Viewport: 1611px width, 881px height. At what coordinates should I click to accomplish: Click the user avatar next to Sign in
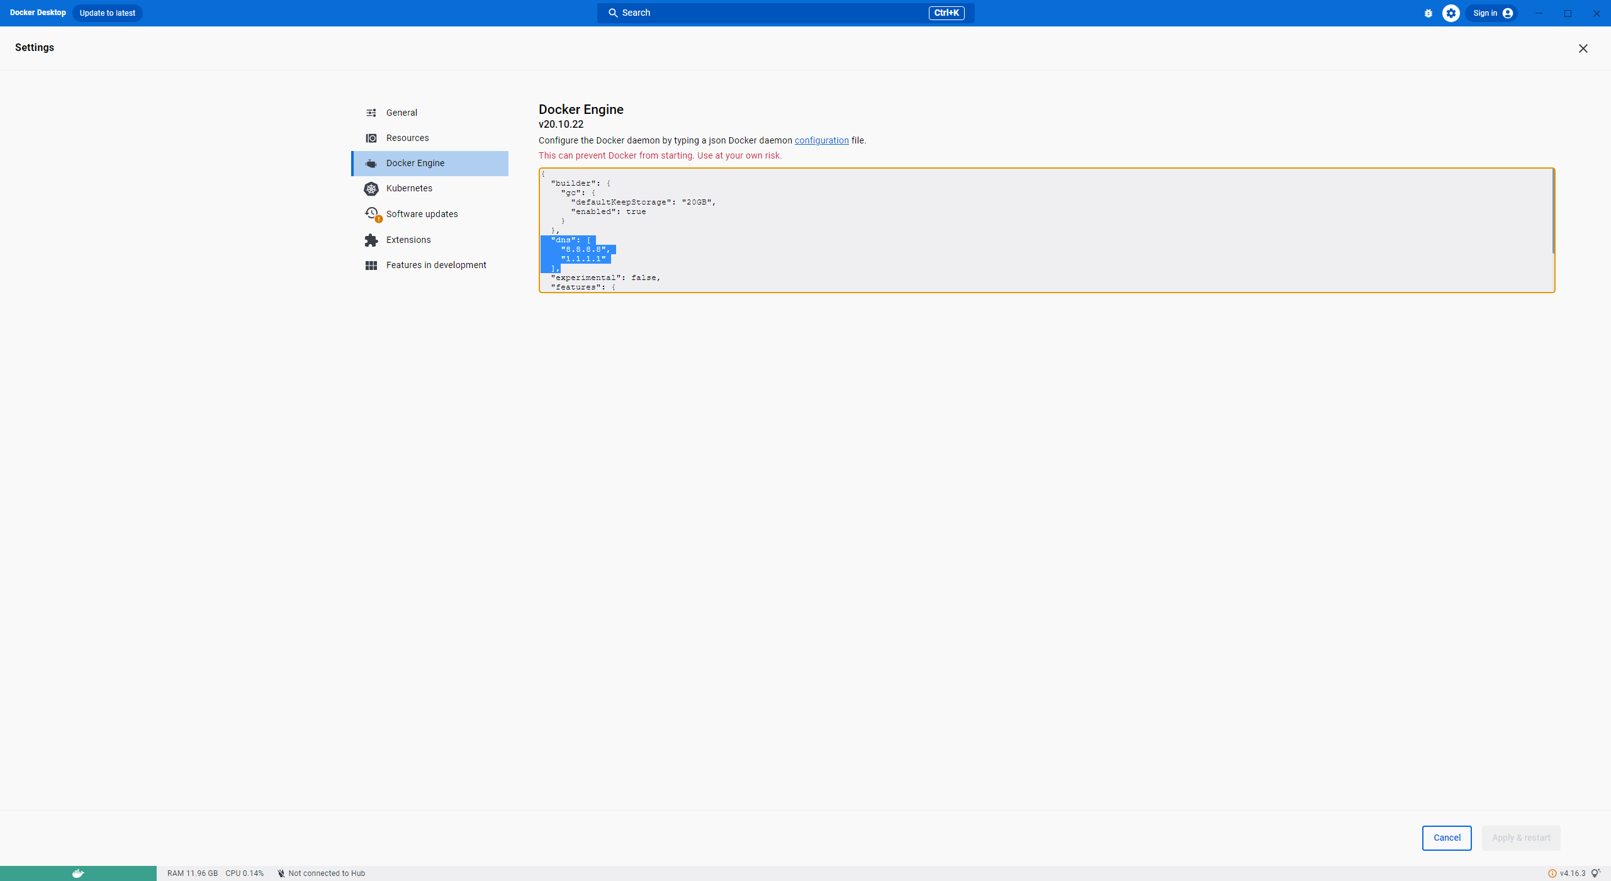coord(1508,13)
